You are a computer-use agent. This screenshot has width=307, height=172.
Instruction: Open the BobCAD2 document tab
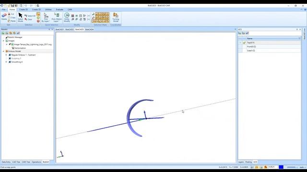click(70, 30)
